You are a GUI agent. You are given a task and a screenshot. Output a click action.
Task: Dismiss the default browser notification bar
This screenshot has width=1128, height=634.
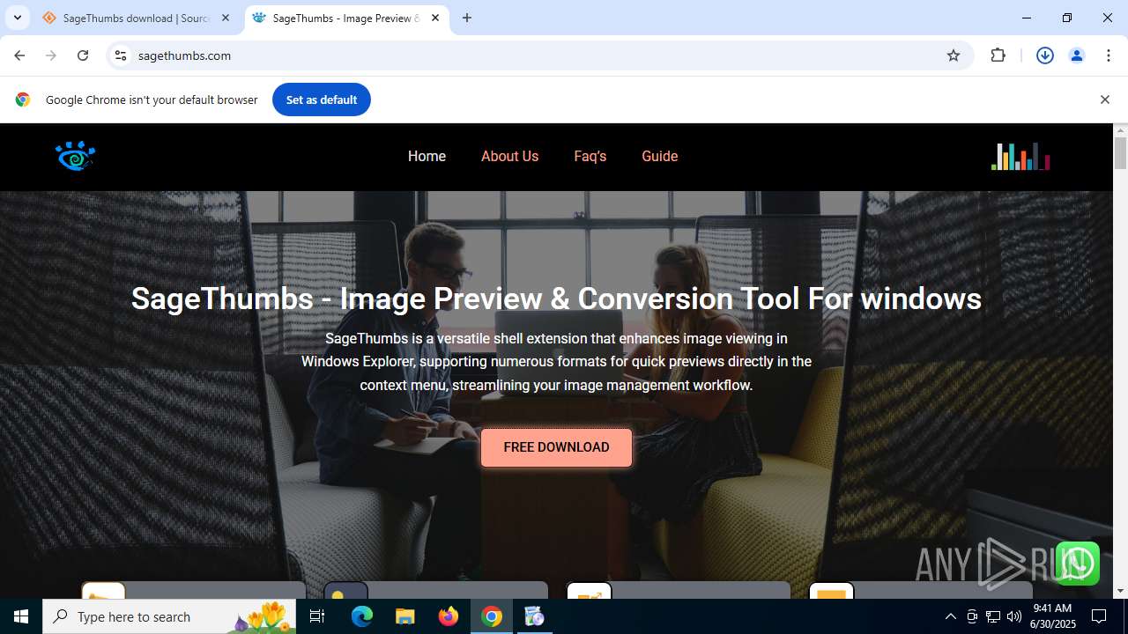[1105, 100]
